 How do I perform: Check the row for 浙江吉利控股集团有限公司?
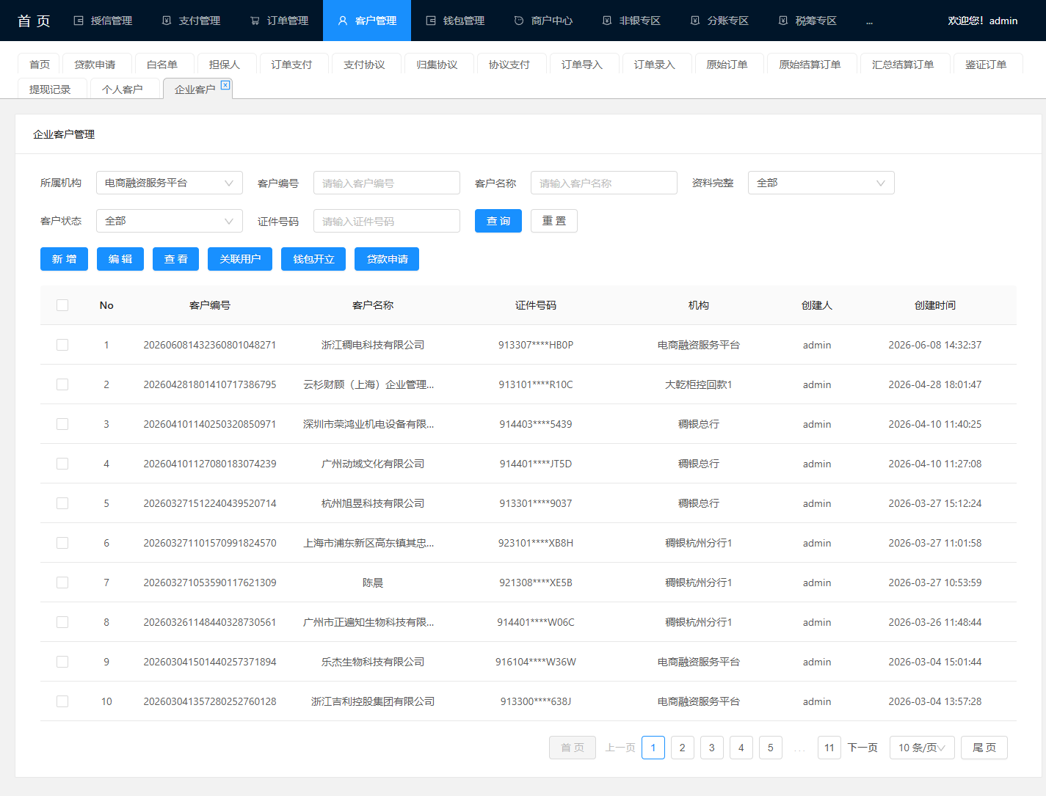(62, 701)
